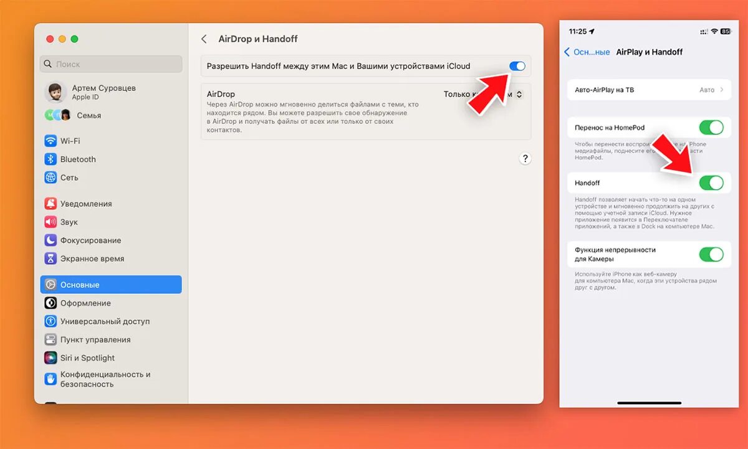Toggle Перенос на HomePod on iPhone
This screenshot has width=748, height=449.
click(711, 128)
